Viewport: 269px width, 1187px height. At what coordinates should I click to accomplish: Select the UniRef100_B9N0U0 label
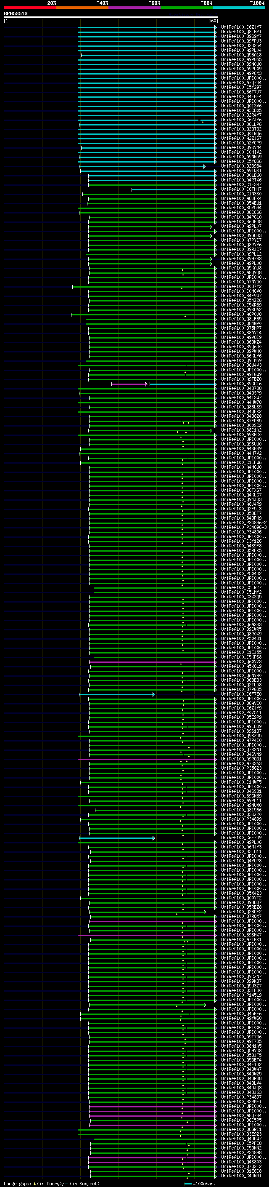click(241, 64)
